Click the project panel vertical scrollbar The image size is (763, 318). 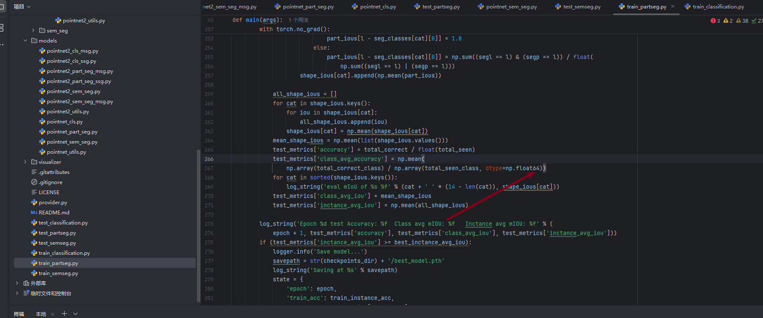pyautogui.click(x=199, y=225)
